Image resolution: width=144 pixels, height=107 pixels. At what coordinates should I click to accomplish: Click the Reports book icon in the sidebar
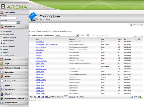(x=1, y=52)
